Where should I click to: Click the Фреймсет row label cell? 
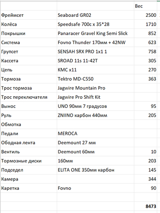point(29,15)
